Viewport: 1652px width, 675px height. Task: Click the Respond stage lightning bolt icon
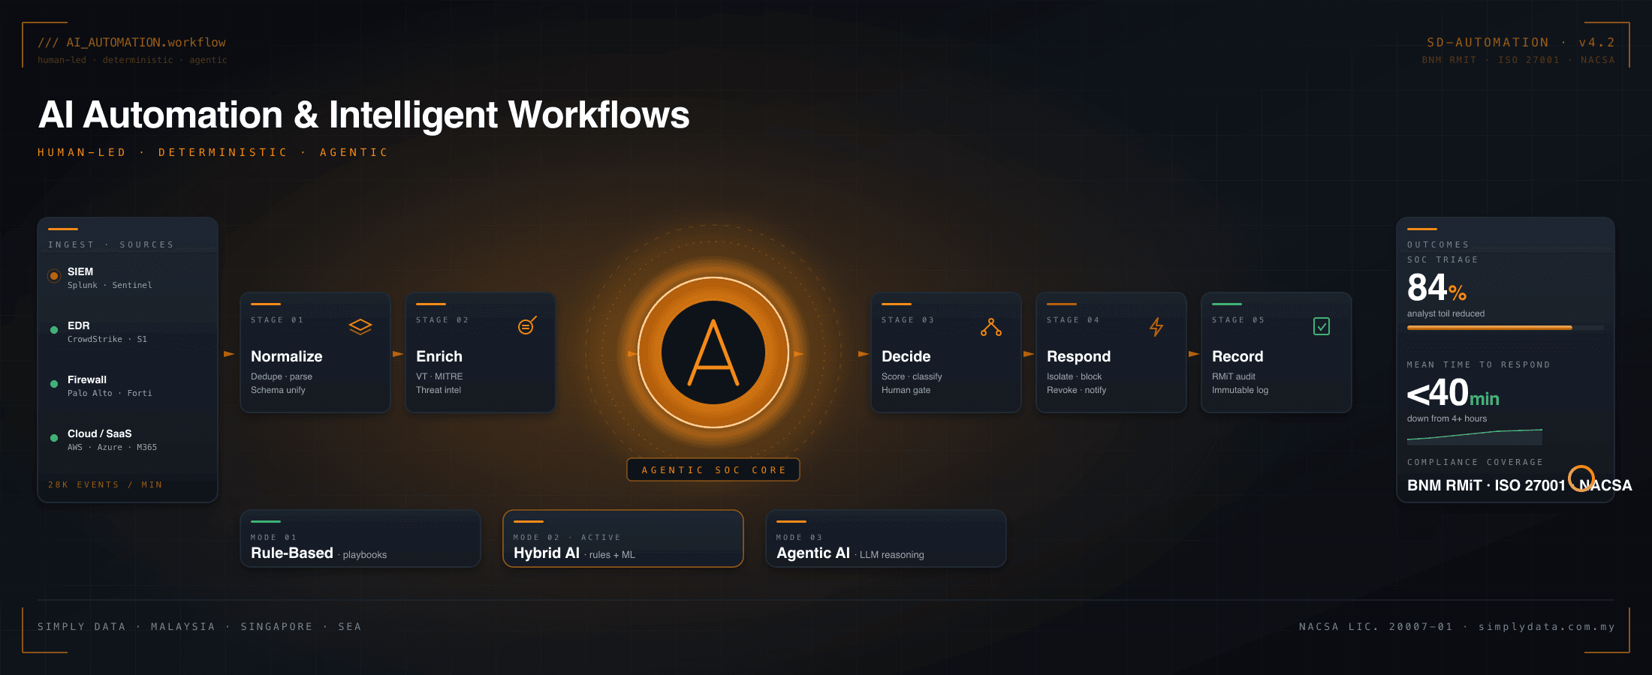tap(1156, 327)
